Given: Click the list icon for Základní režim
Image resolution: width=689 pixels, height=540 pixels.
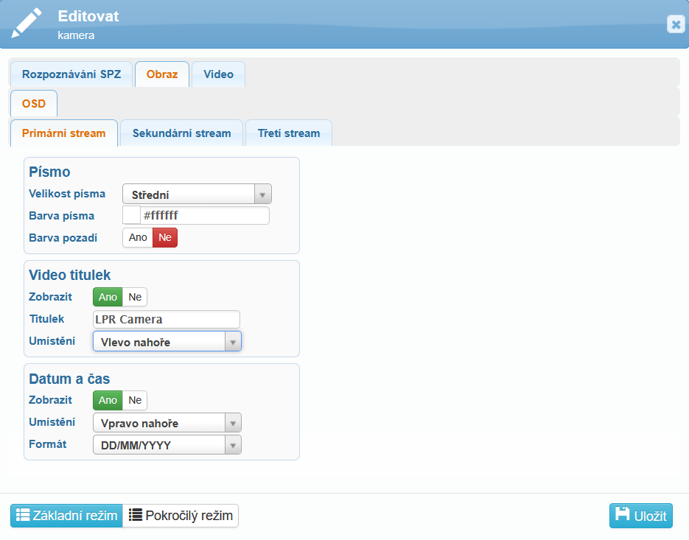Looking at the screenshot, I should click(23, 515).
